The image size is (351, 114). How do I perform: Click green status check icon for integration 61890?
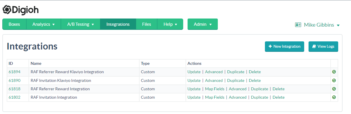coord(334,80)
